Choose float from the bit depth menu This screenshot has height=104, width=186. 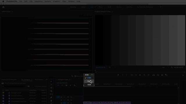[89, 81]
